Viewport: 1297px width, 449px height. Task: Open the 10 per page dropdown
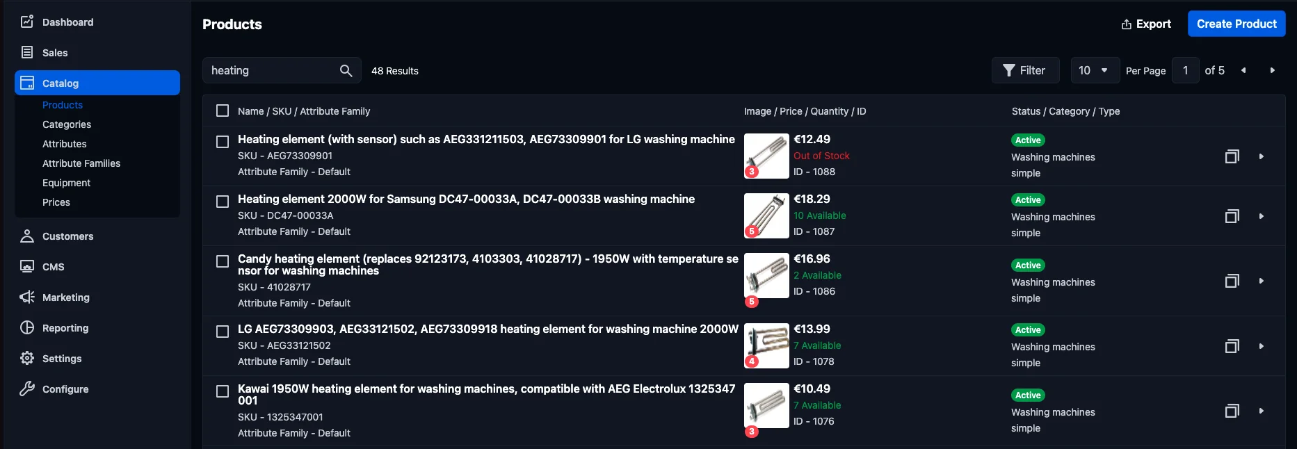click(x=1095, y=70)
